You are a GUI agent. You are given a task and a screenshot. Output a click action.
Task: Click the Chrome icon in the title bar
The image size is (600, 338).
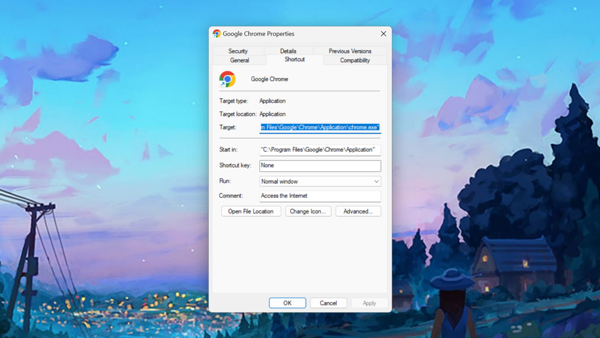coord(217,33)
